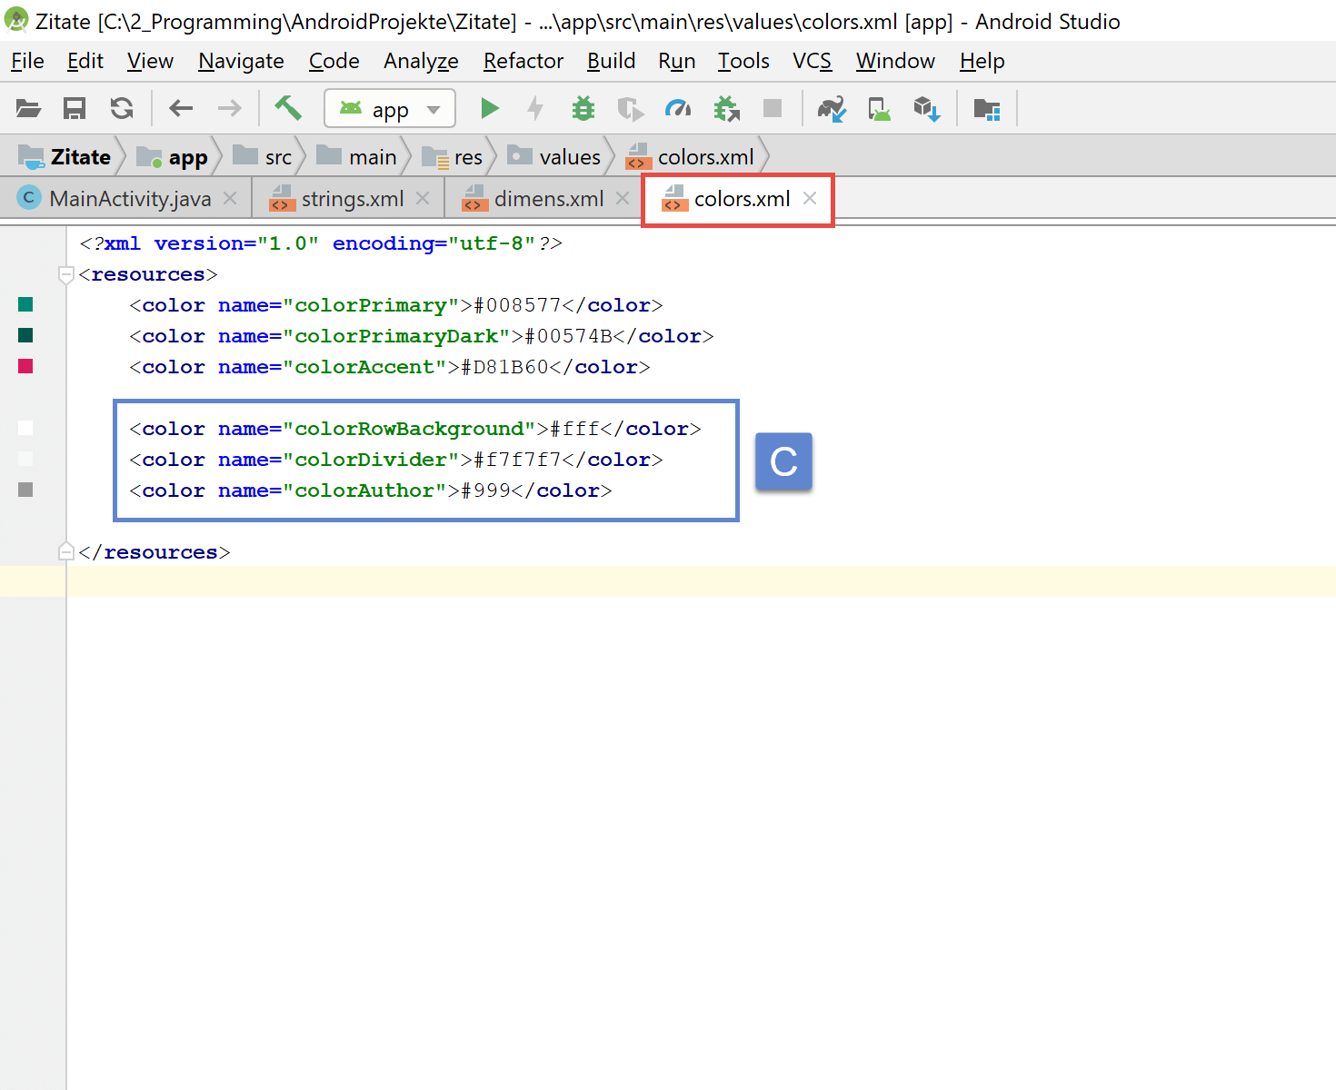This screenshot has width=1336, height=1090.
Task: Open the Help menu
Action: point(982,61)
